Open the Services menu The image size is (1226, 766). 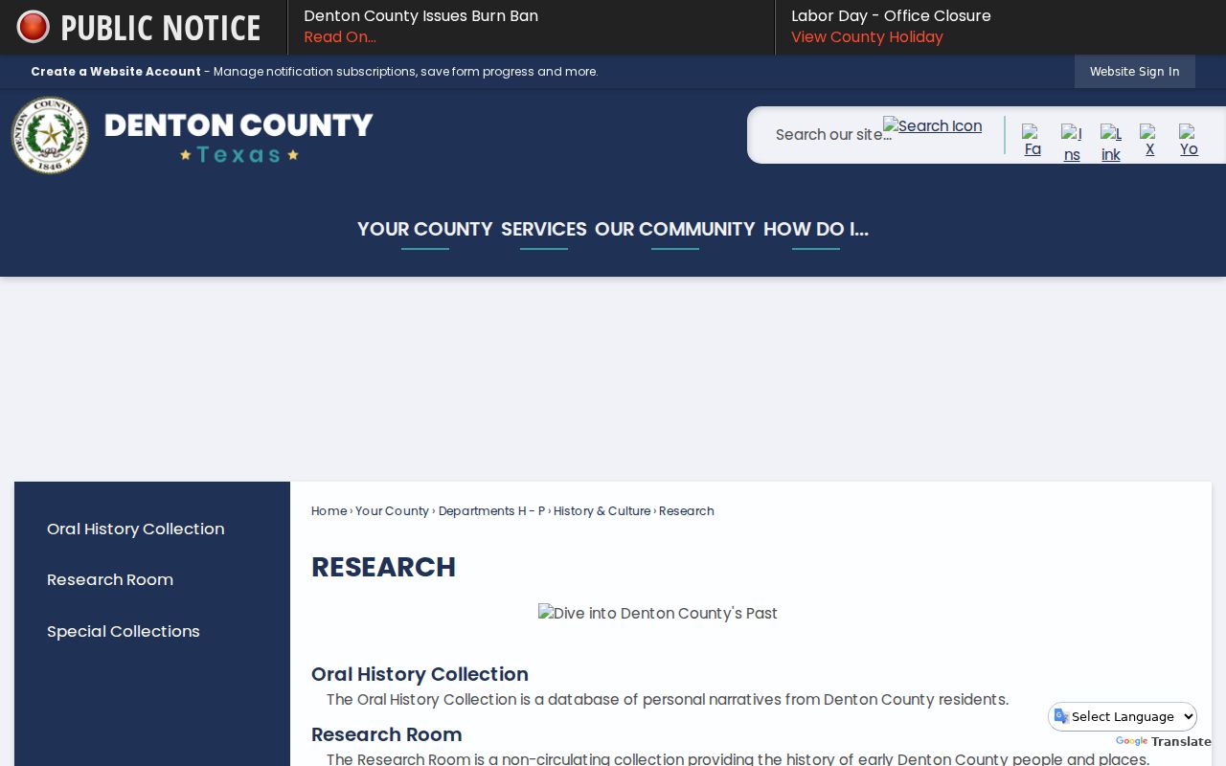pos(543,230)
